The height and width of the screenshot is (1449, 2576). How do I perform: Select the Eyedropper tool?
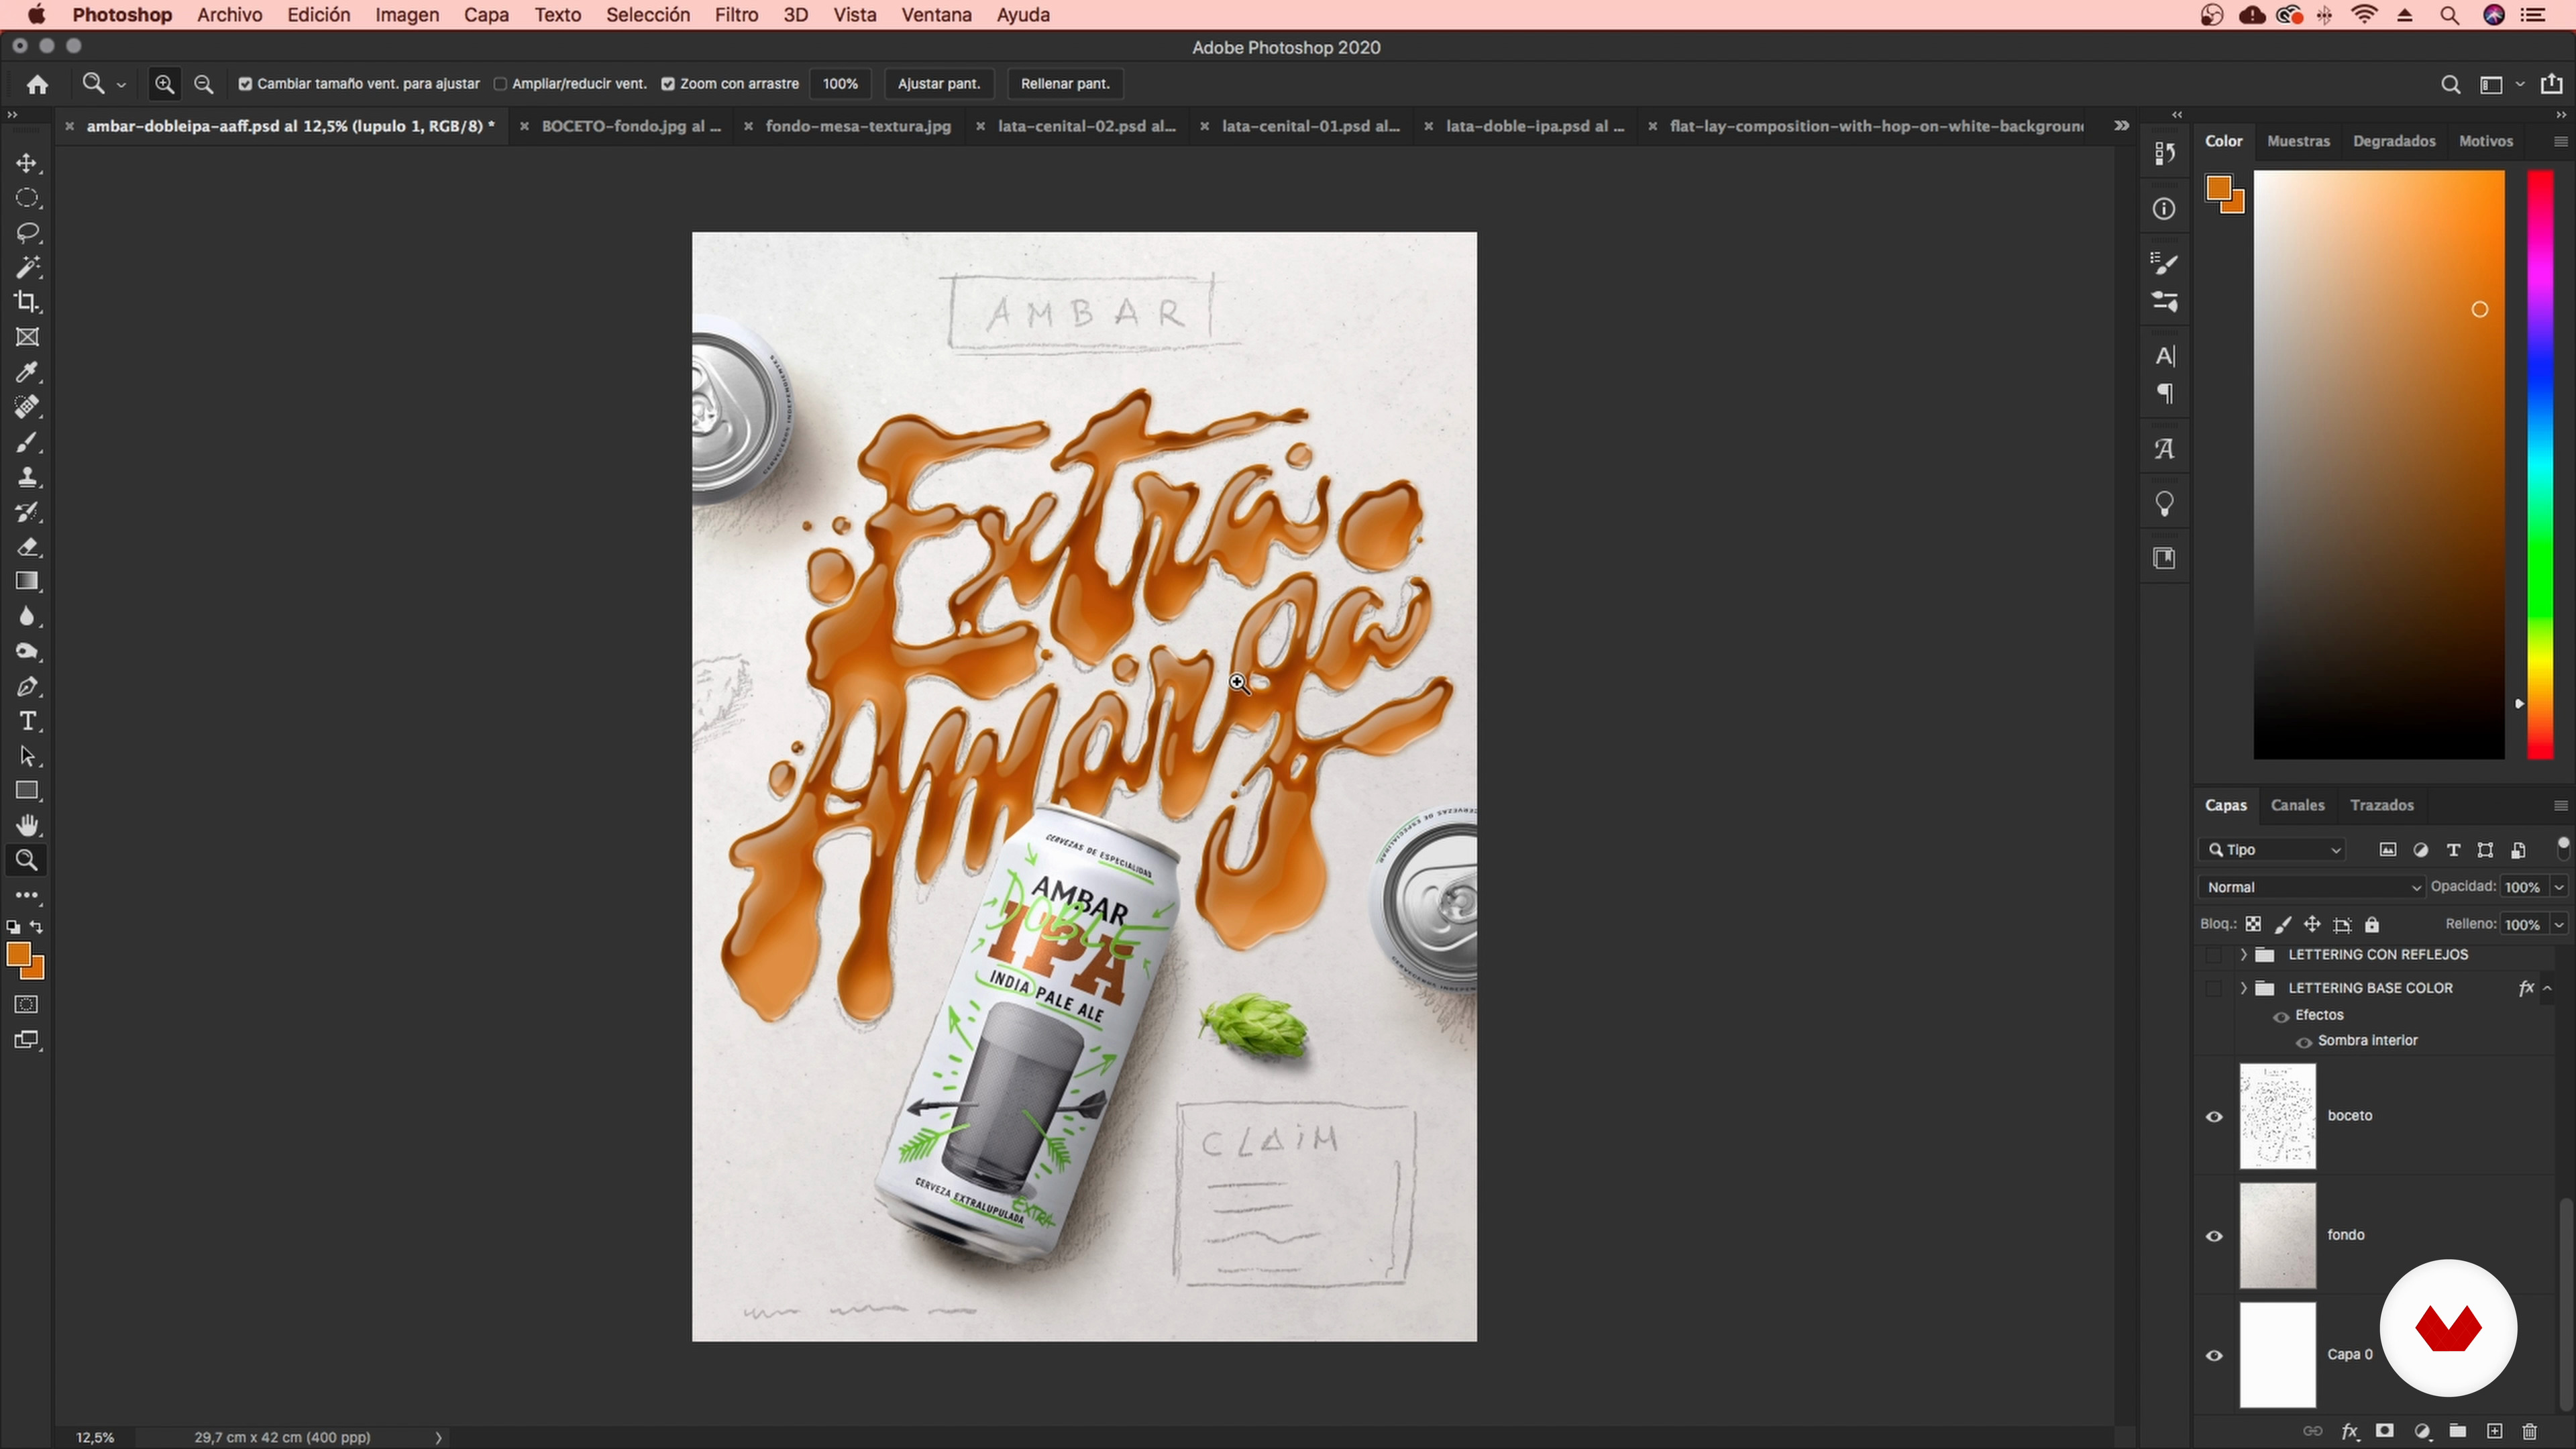click(x=27, y=372)
